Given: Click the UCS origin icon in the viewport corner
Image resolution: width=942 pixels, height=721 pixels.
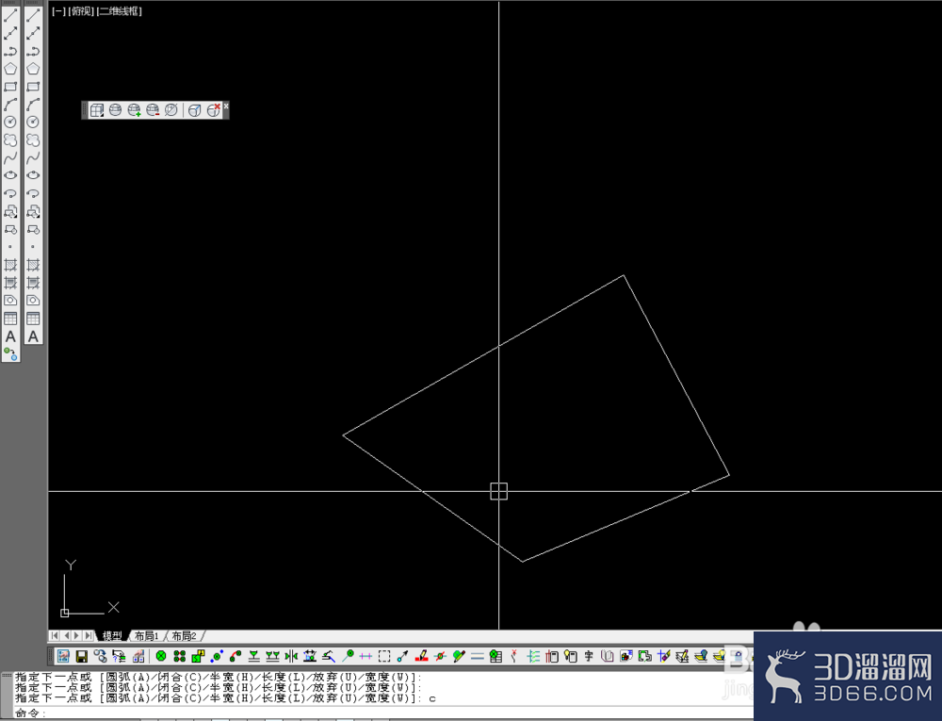Looking at the screenshot, I should click(65, 613).
